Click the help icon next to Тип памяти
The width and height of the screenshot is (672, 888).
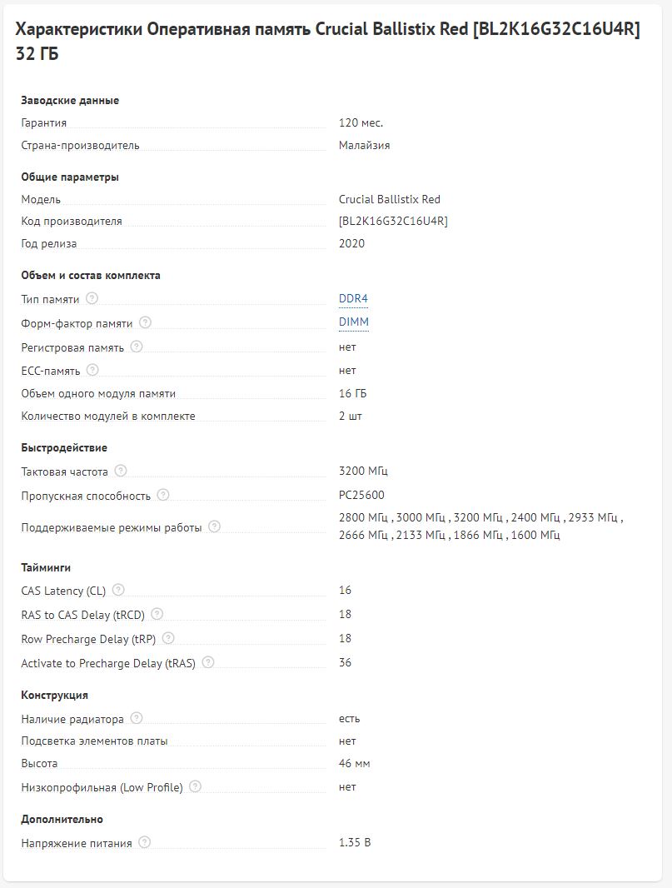pyautogui.click(x=92, y=298)
